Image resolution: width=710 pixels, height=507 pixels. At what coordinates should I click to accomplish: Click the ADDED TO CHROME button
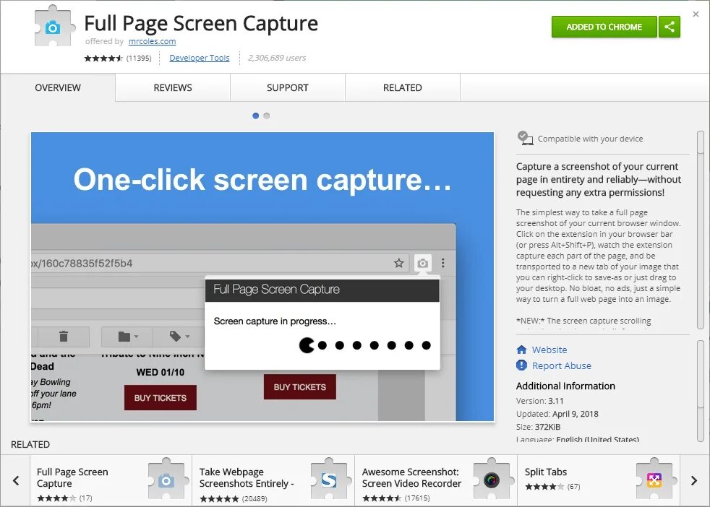pos(604,26)
